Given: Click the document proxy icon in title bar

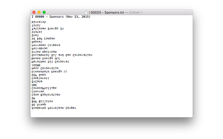Looking at the screenshot, I should coord(86,13).
